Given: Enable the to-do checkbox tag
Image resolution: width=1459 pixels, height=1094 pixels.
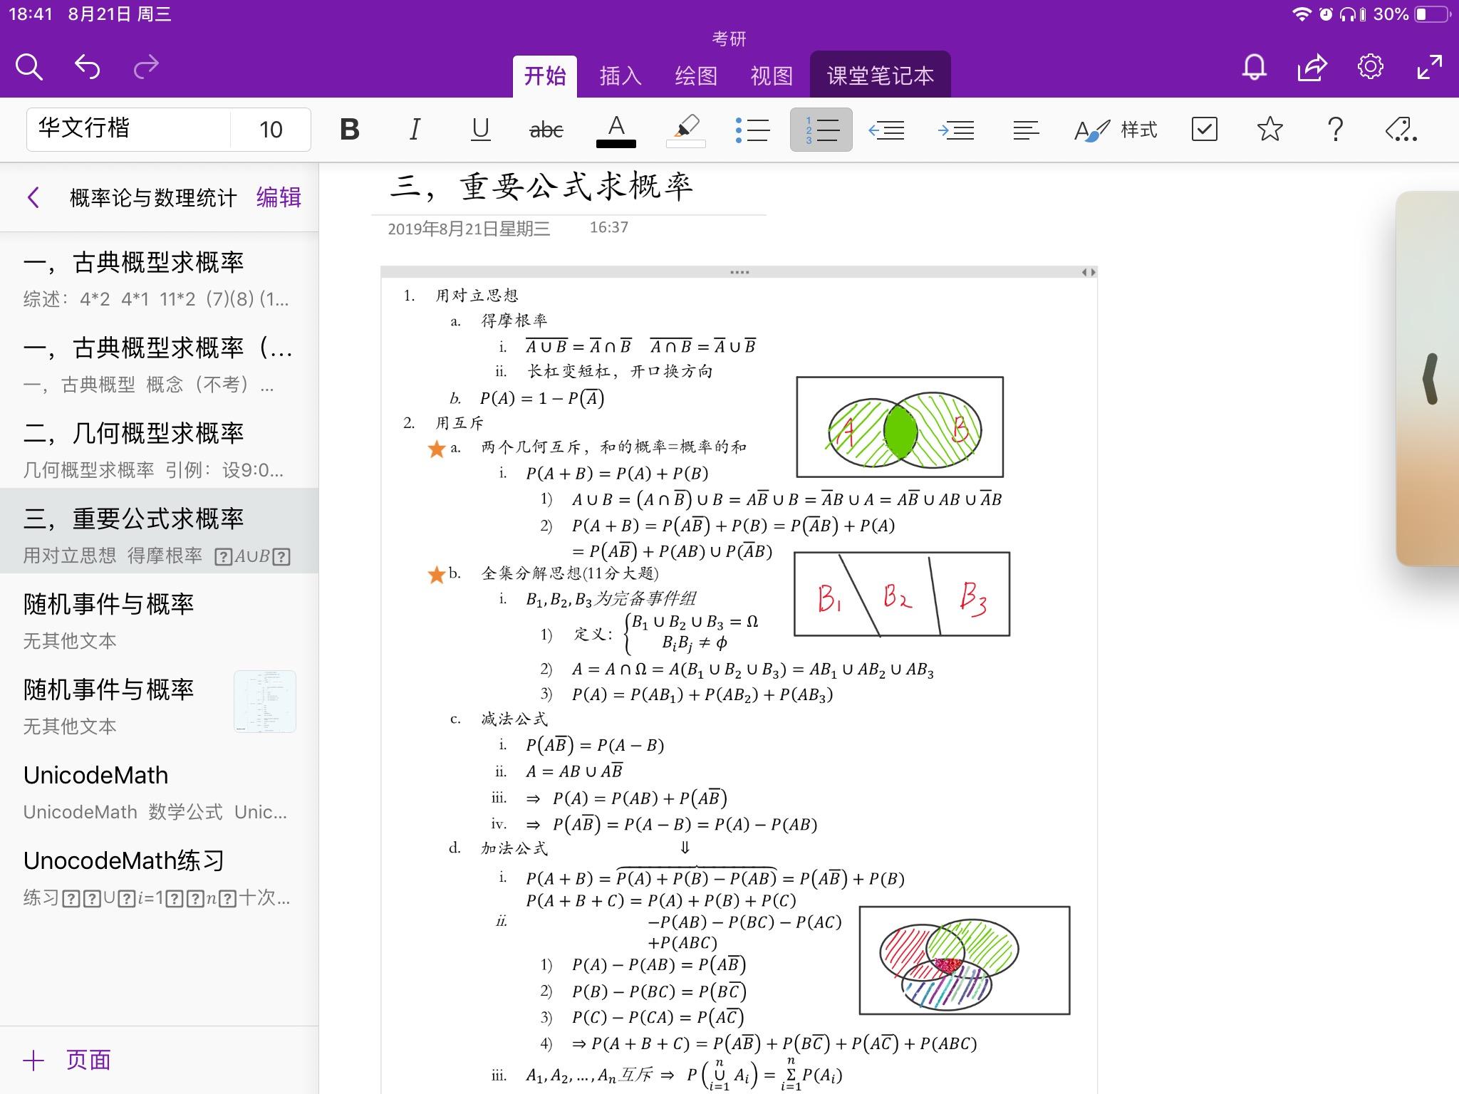Looking at the screenshot, I should pos(1204,129).
